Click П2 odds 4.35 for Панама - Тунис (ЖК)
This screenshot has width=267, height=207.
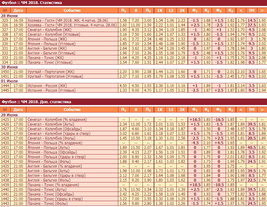tap(148, 57)
